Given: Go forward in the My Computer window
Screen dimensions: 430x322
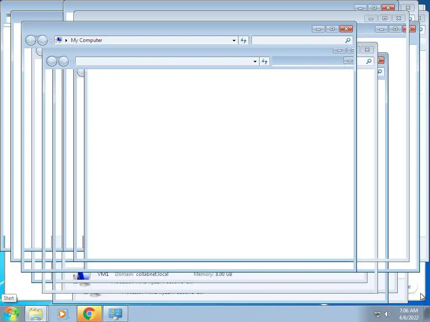Looking at the screenshot, I should pyautogui.click(x=42, y=40).
